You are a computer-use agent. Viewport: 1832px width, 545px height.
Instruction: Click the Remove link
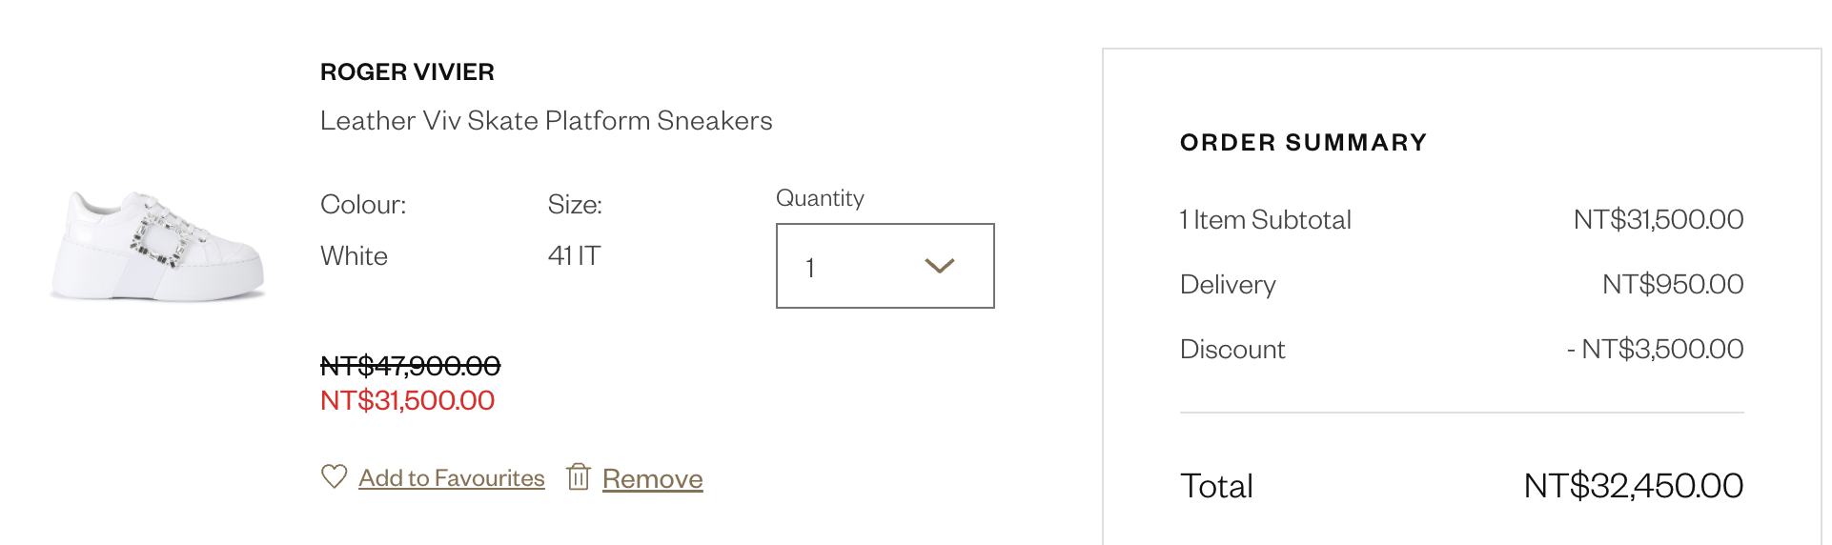pyautogui.click(x=652, y=478)
